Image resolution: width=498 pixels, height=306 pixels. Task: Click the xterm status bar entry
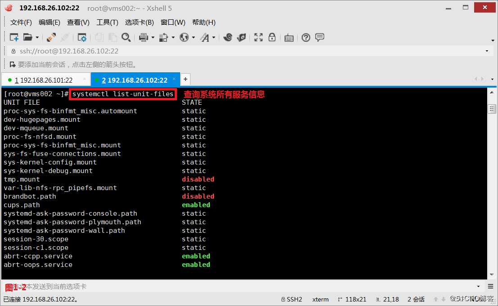click(321, 299)
